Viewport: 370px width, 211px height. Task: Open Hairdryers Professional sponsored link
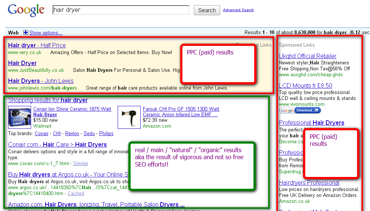pyautogui.click(x=309, y=182)
